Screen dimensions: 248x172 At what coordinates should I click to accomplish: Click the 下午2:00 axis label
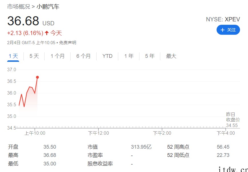[162, 133]
